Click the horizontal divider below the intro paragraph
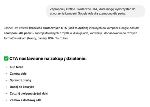Viewport: 150px width, 107px height. point(74,48)
